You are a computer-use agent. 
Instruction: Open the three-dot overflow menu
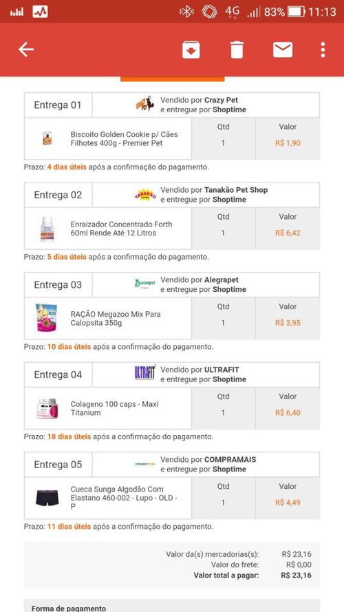point(323,50)
